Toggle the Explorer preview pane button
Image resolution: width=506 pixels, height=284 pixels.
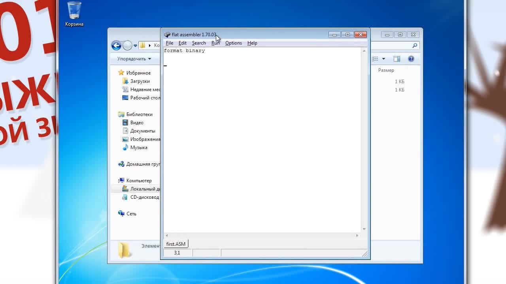[x=397, y=59]
